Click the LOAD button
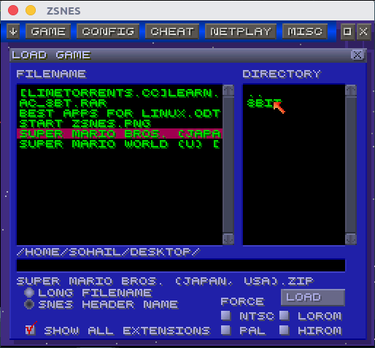The width and height of the screenshot is (375, 348). click(x=313, y=298)
